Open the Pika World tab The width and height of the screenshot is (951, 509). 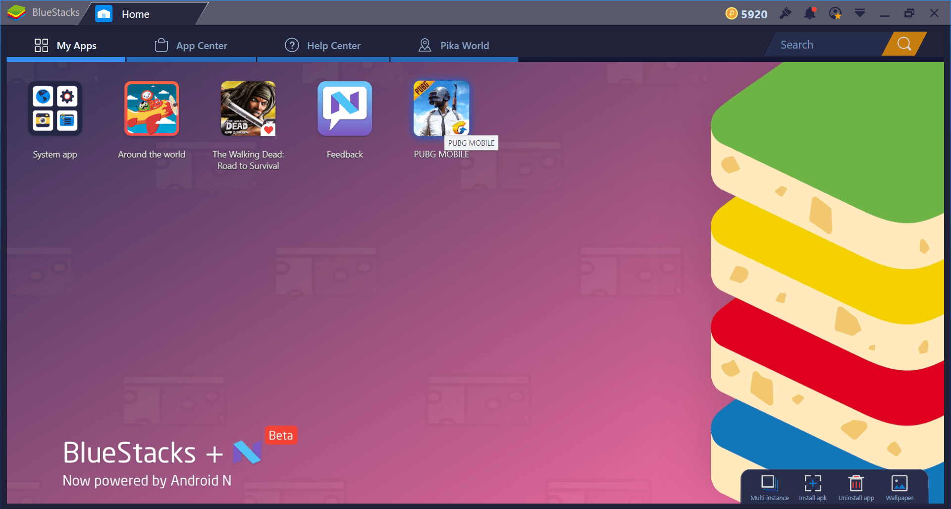[x=454, y=46]
